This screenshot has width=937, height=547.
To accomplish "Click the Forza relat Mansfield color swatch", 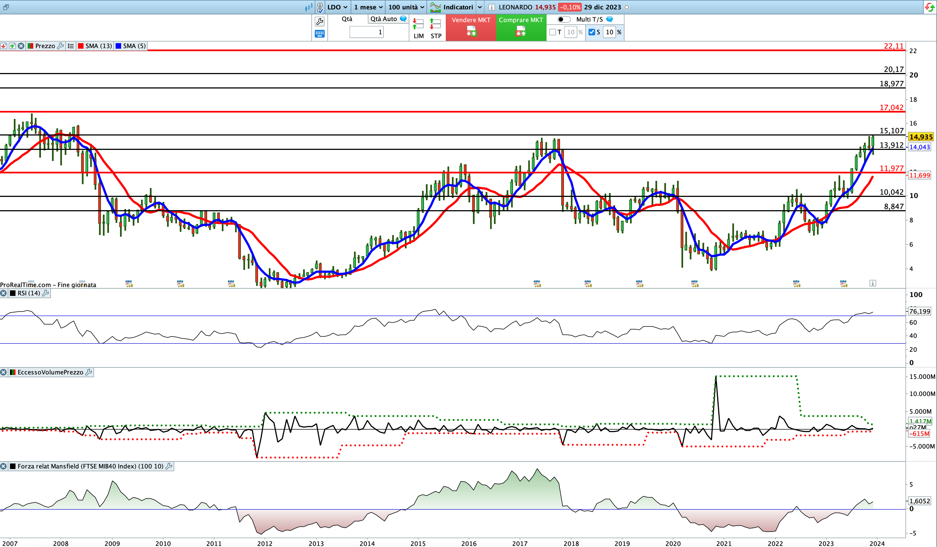I will coord(13,467).
